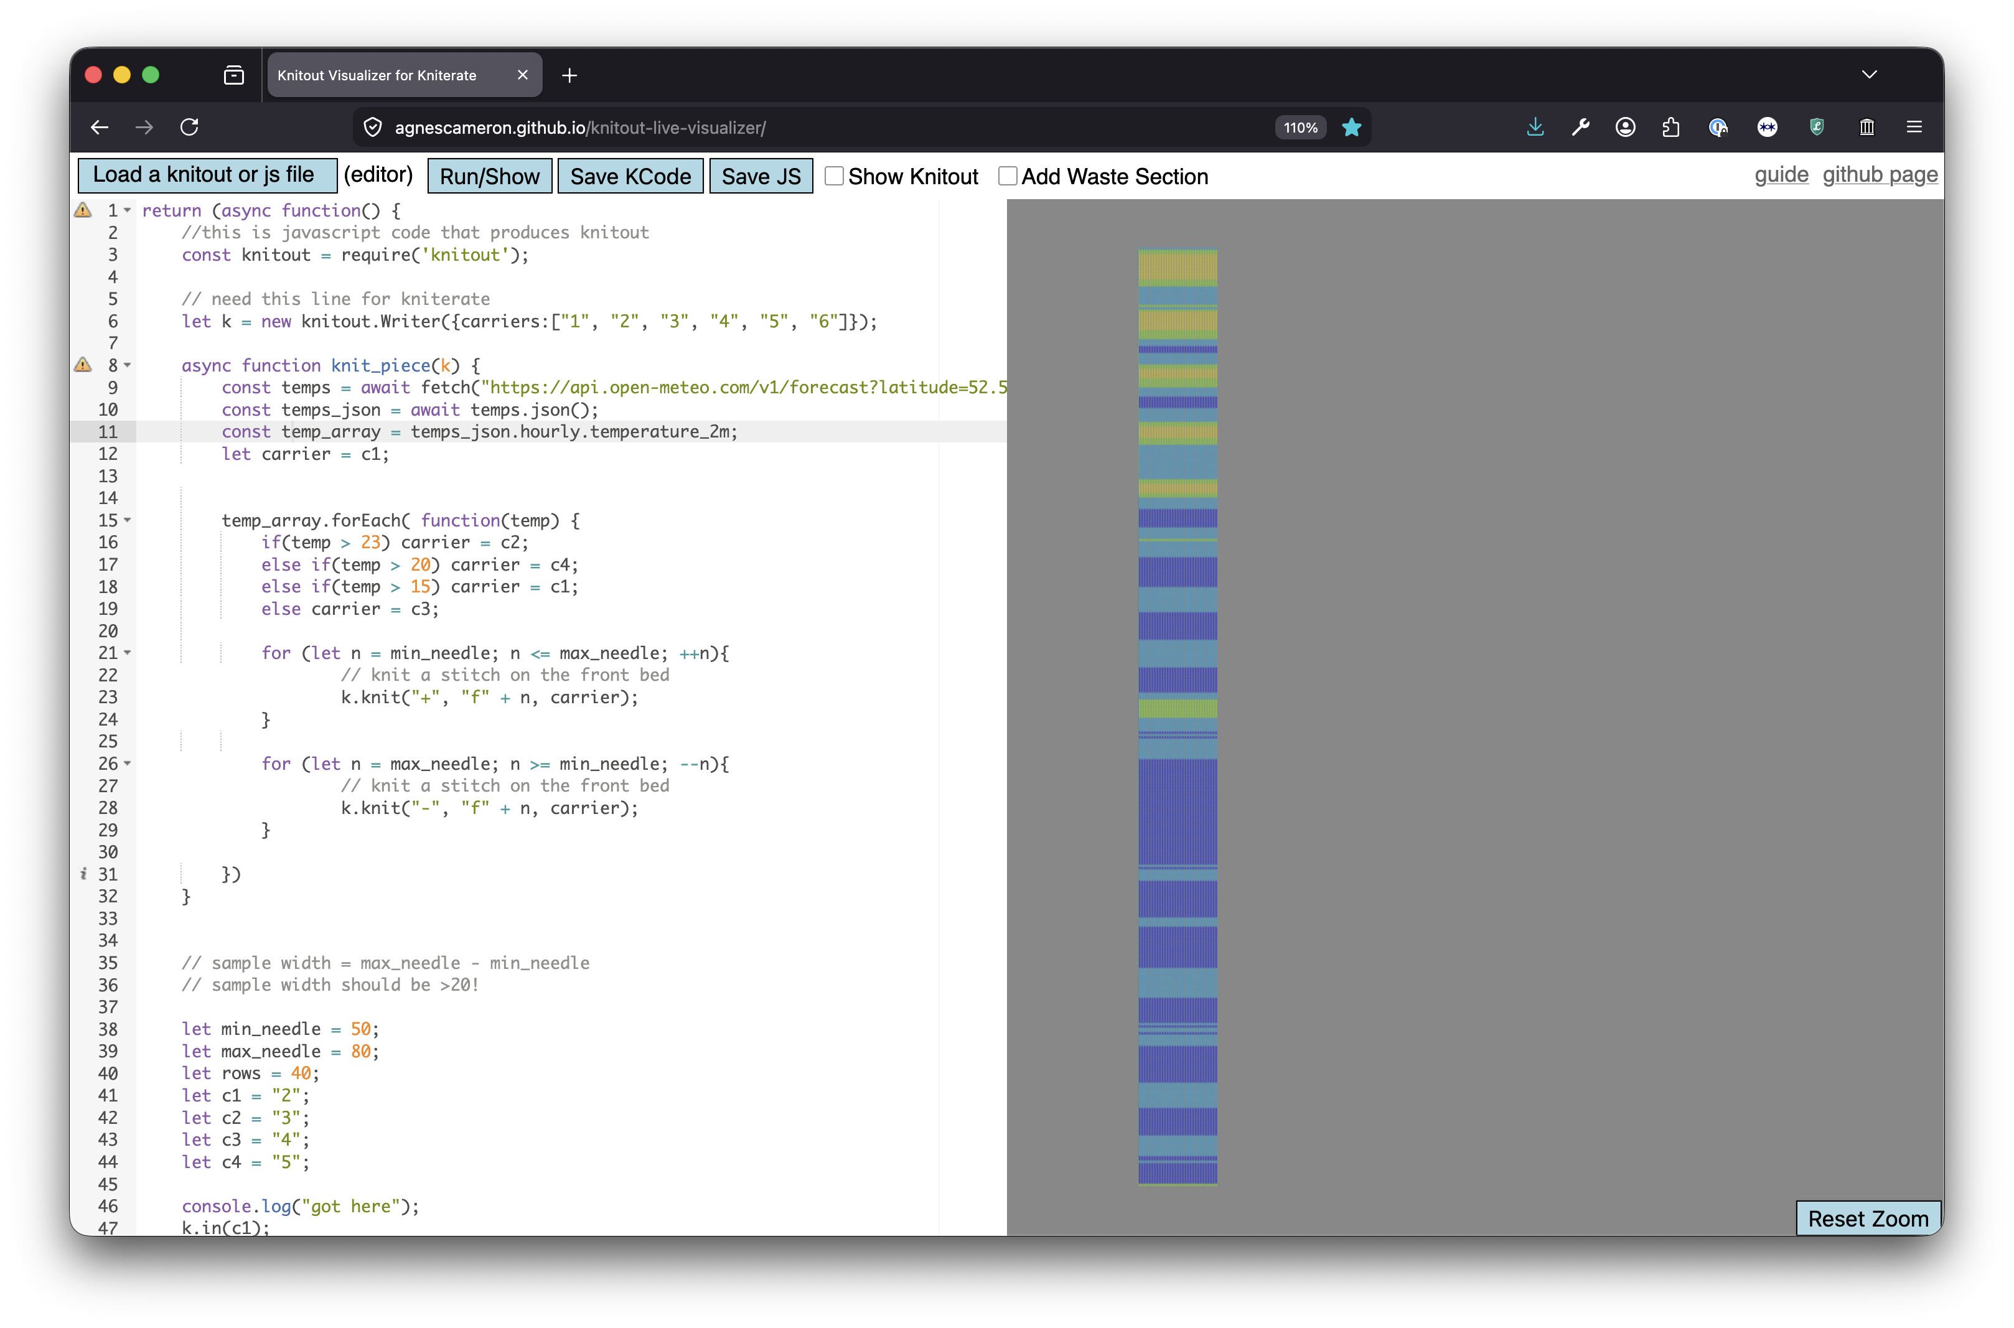Click the k.knit("-", "f" + n, carrier) line
2014x1328 pixels.
pyautogui.click(x=490, y=808)
